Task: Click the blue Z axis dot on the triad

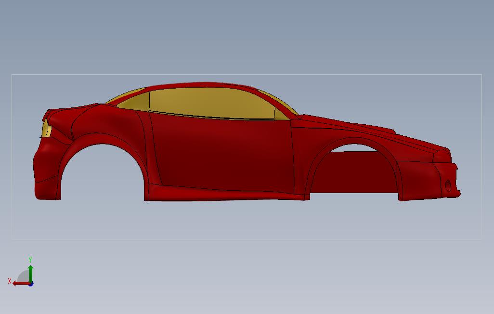Action: pos(31,284)
